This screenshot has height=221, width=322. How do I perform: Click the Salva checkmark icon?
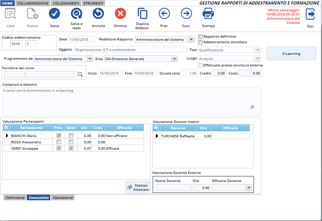click(x=54, y=14)
